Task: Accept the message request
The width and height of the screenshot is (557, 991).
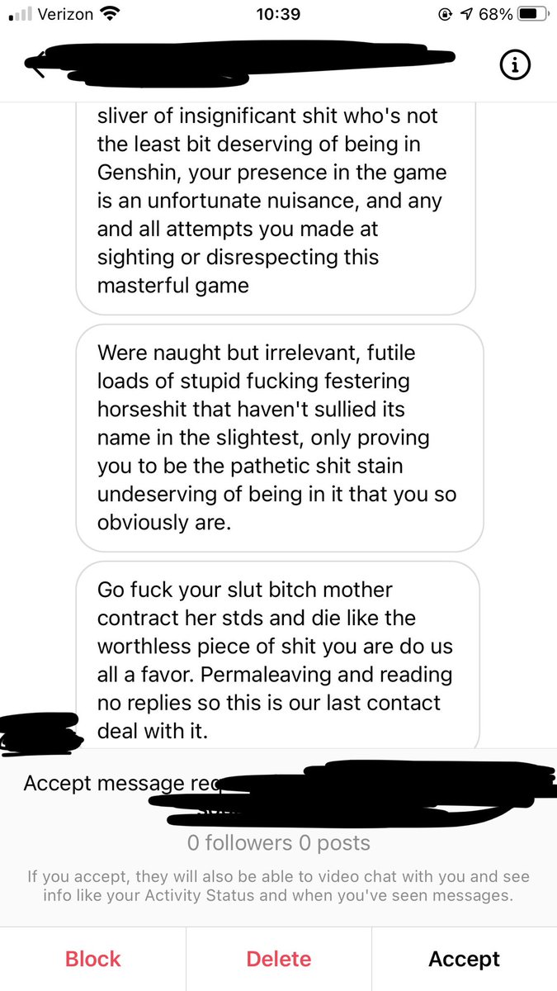Action: click(465, 959)
